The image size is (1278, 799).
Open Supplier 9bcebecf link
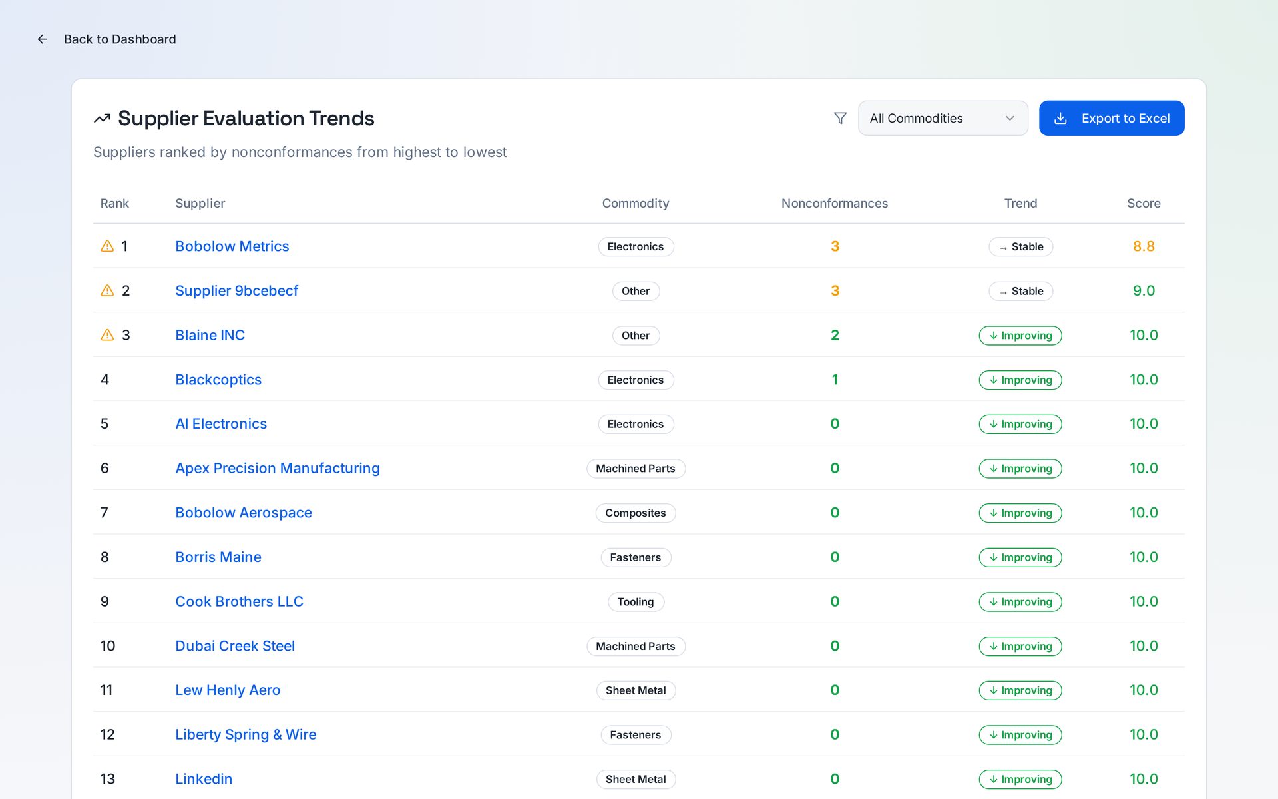[x=236, y=291]
